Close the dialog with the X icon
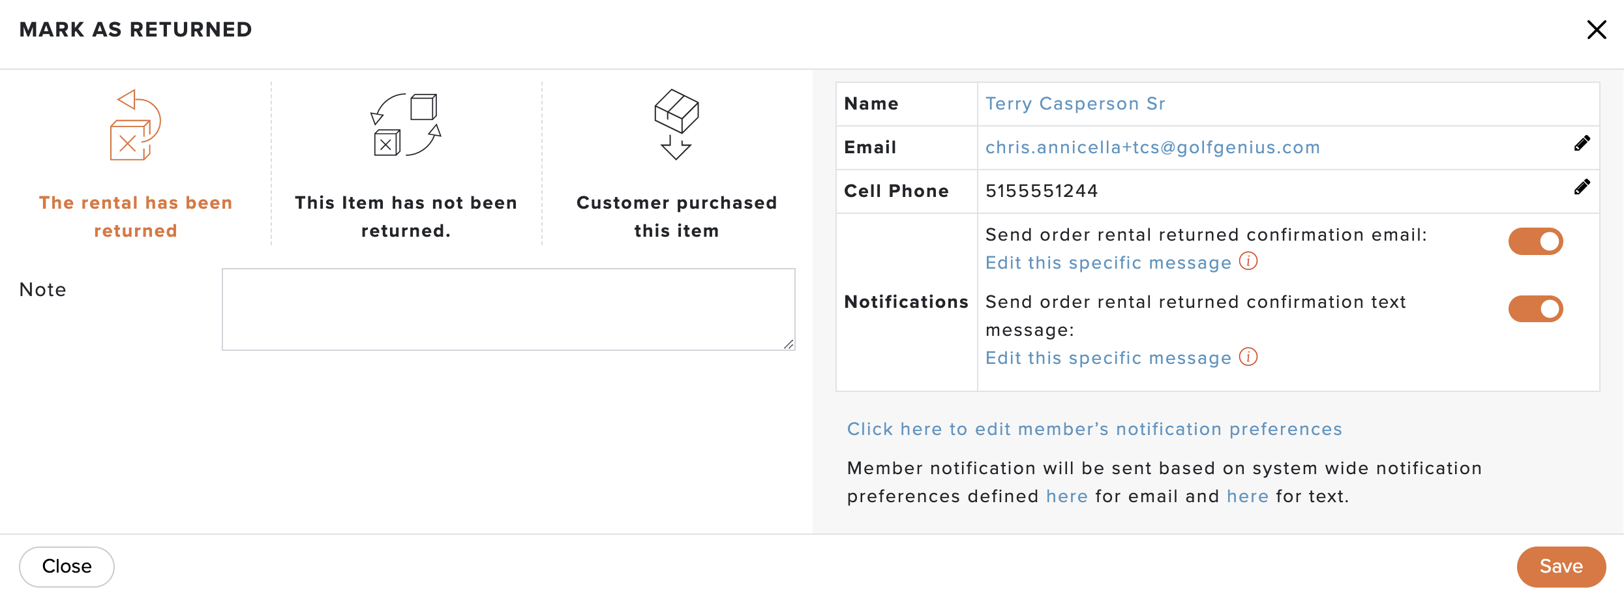Screen dimensions: 1624x600 click(1596, 29)
